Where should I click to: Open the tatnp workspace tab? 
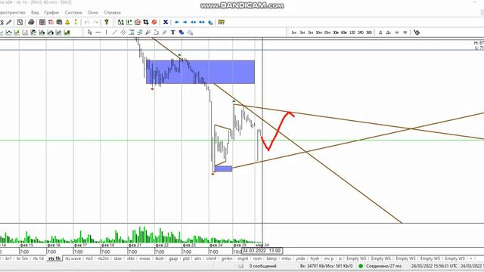point(271,258)
